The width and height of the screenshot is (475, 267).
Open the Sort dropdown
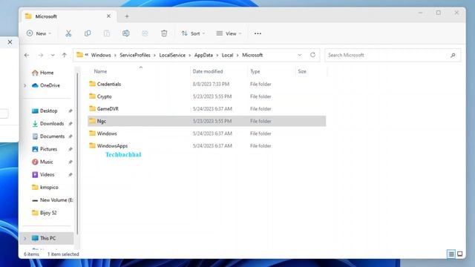[x=193, y=33]
